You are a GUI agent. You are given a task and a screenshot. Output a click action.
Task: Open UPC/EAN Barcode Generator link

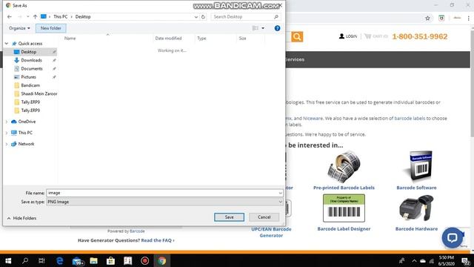pyautogui.click(x=271, y=232)
